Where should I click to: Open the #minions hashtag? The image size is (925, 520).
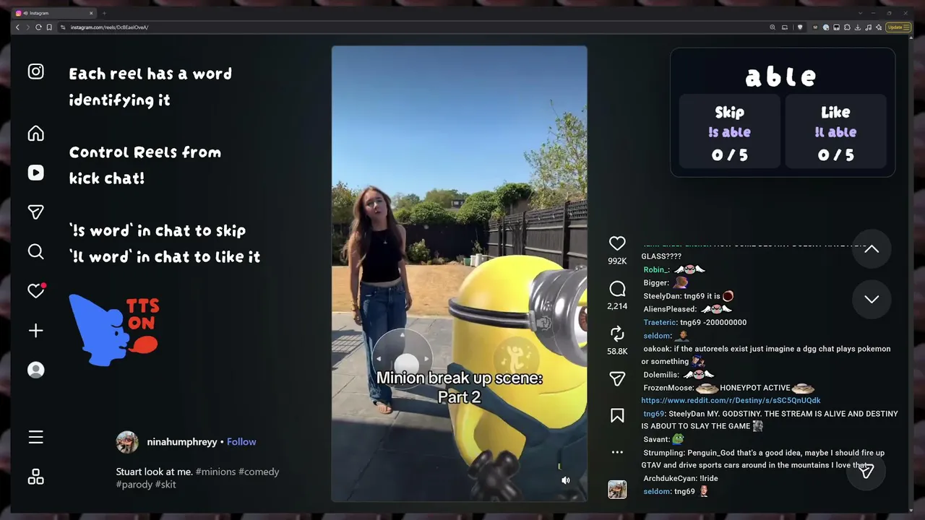215,472
